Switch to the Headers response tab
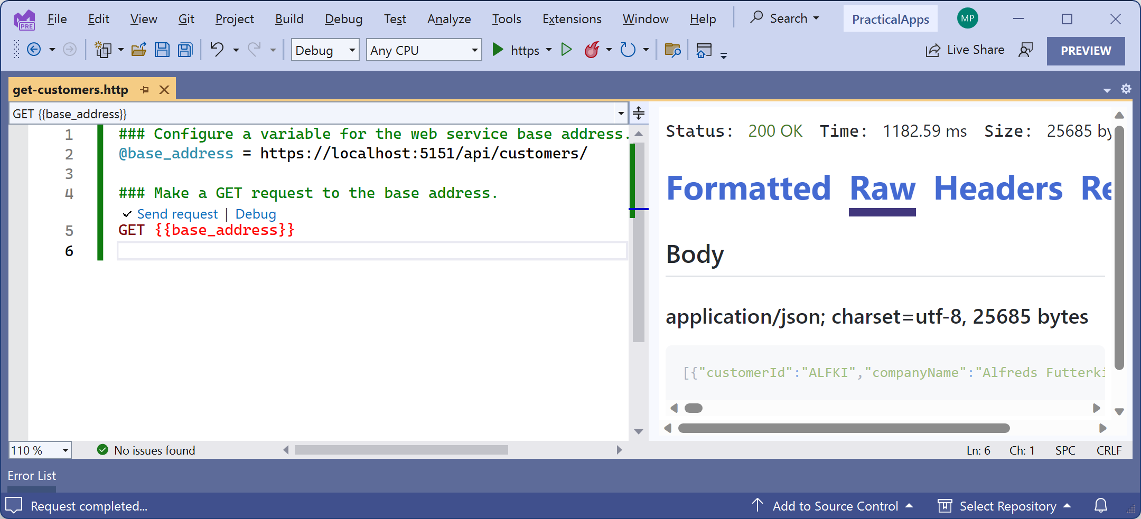Viewport: 1141px width, 519px height. [x=998, y=188]
